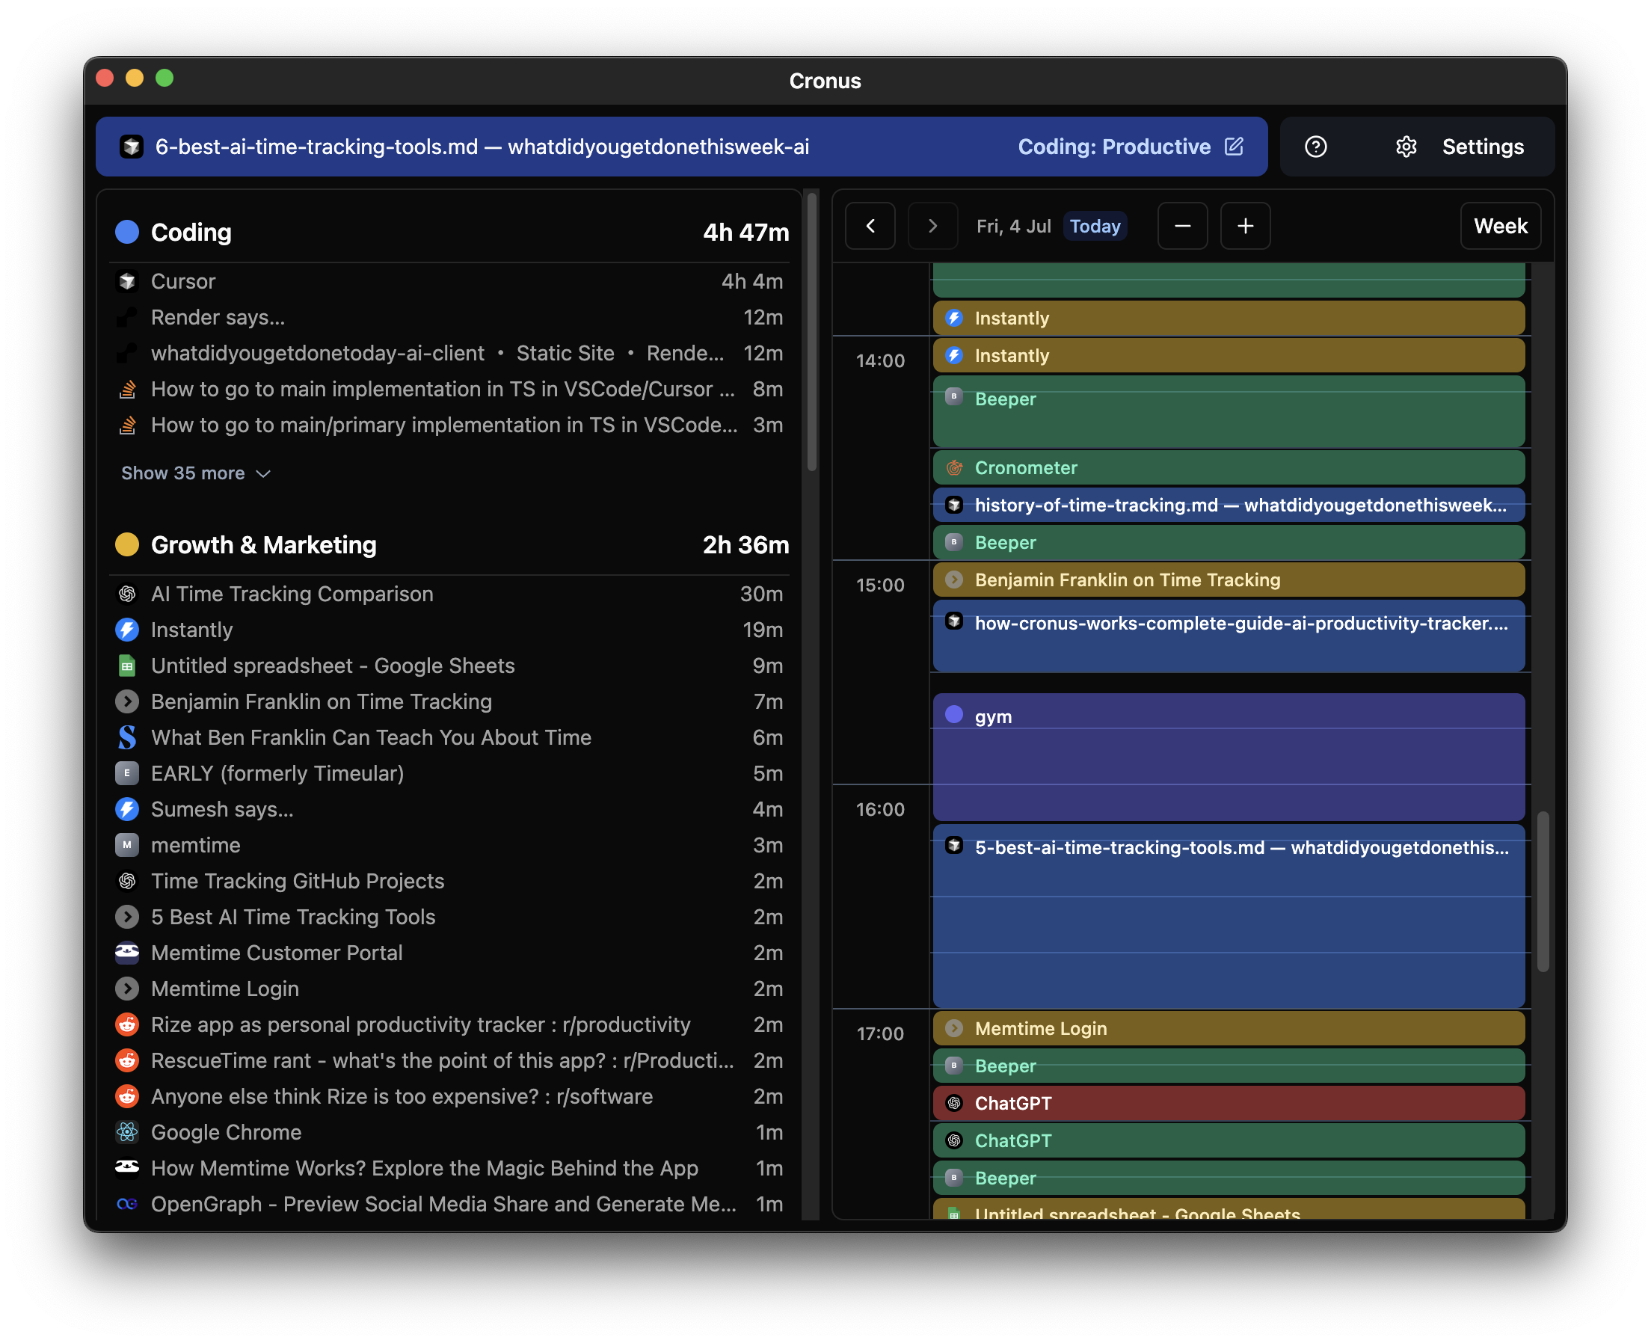Select the whatdidyougetdonetoday-ai-client row
Viewport: 1651px width, 1343px height.
pyautogui.click(x=449, y=353)
